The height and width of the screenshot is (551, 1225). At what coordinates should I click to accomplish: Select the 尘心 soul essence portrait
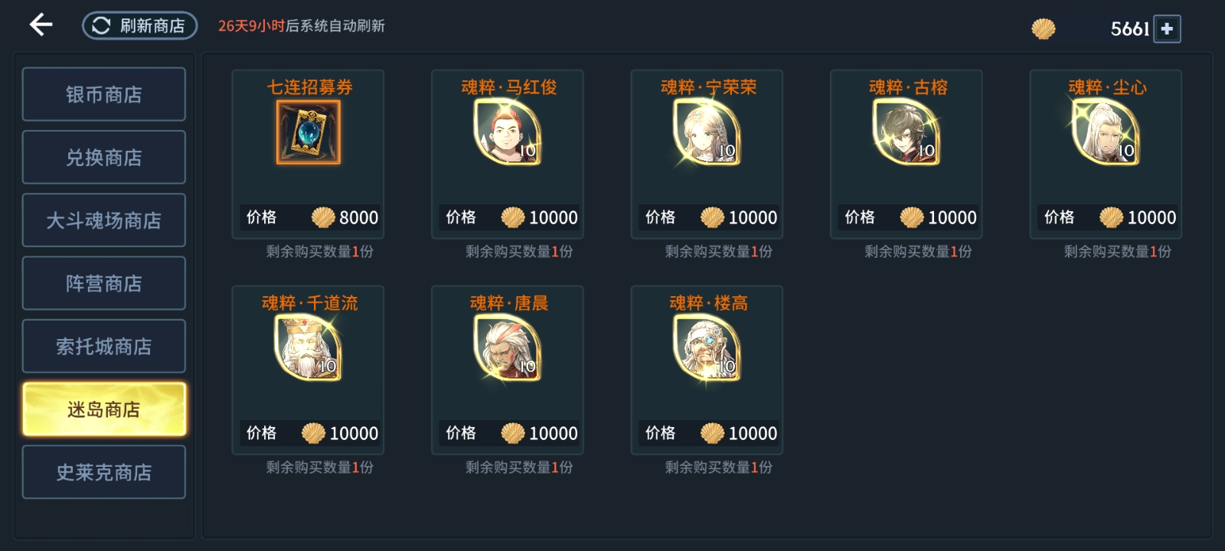point(1106,132)
